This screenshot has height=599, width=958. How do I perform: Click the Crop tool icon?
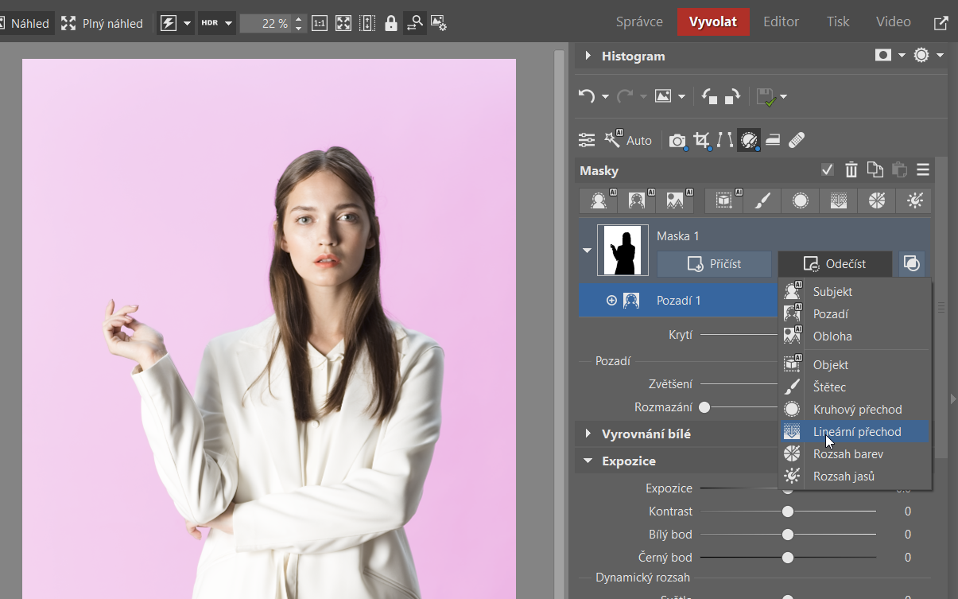pos(701,140)
